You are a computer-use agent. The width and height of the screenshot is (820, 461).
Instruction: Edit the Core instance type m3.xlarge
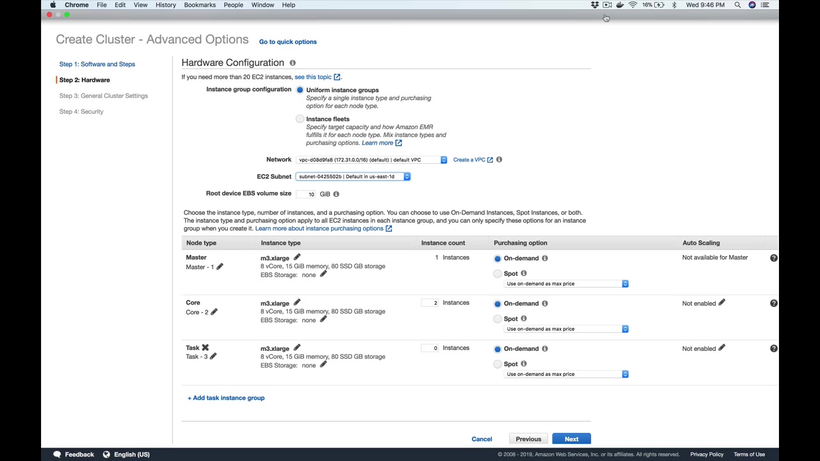point(297,303)
